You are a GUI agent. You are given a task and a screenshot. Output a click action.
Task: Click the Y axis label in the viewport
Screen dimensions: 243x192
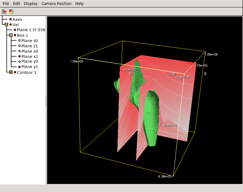coord(130,74)
